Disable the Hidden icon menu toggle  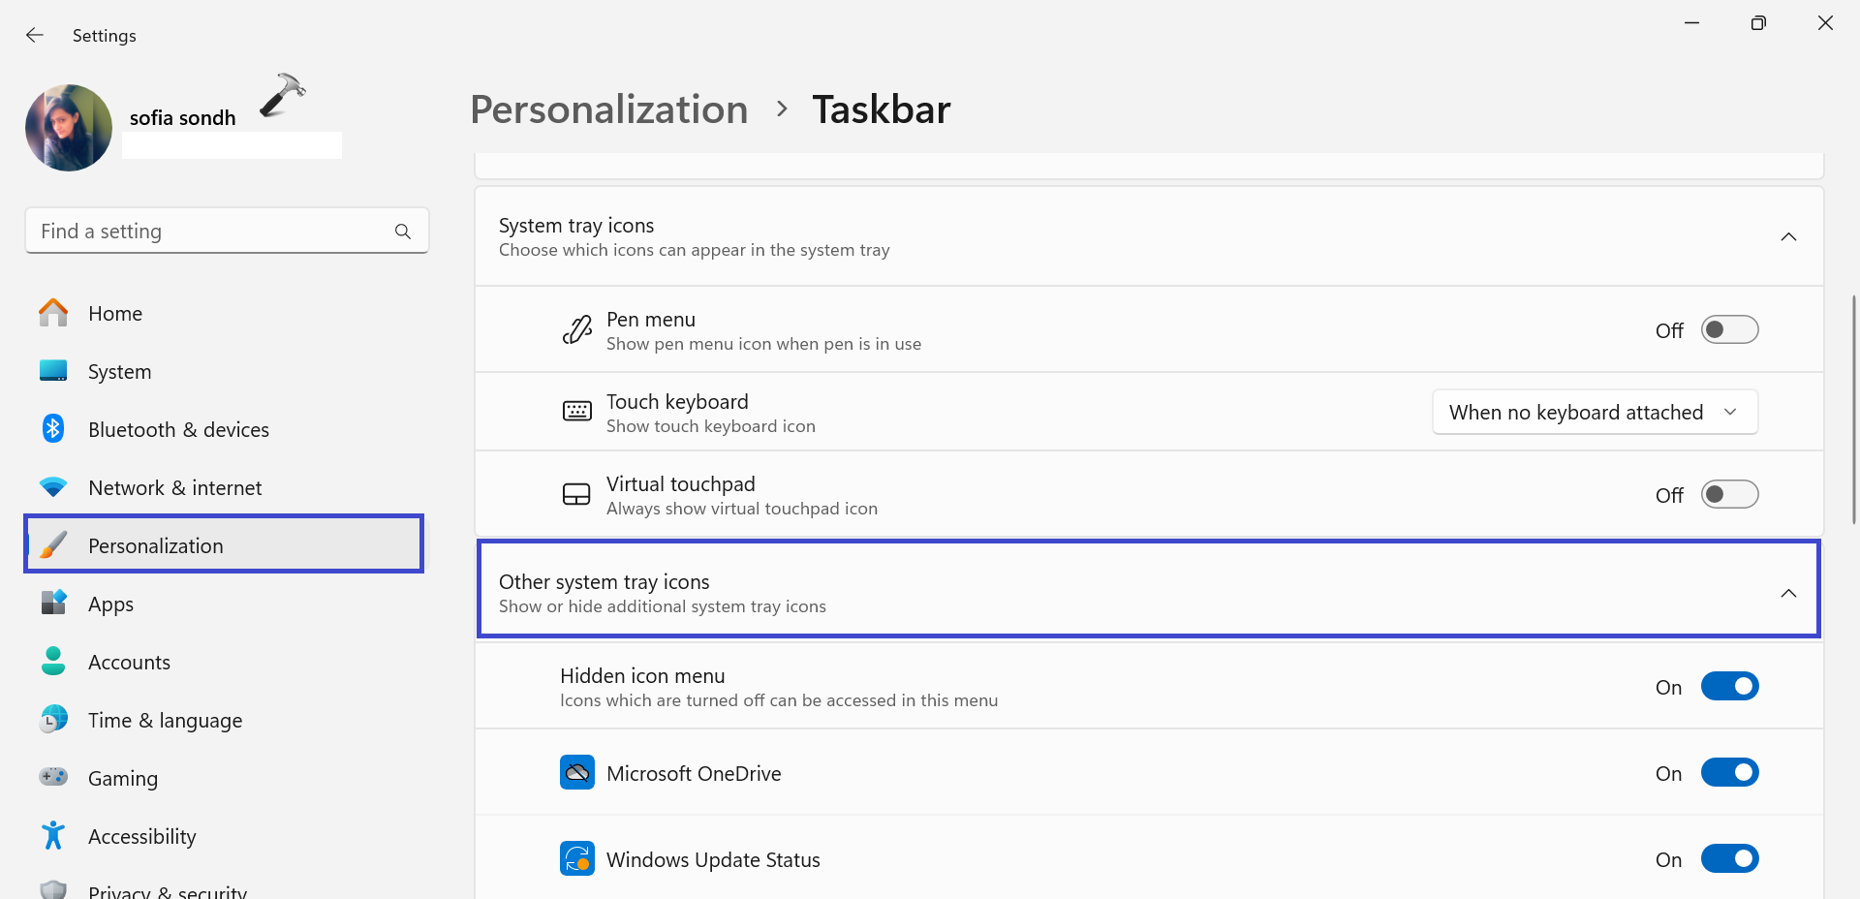coord(1729,687)
